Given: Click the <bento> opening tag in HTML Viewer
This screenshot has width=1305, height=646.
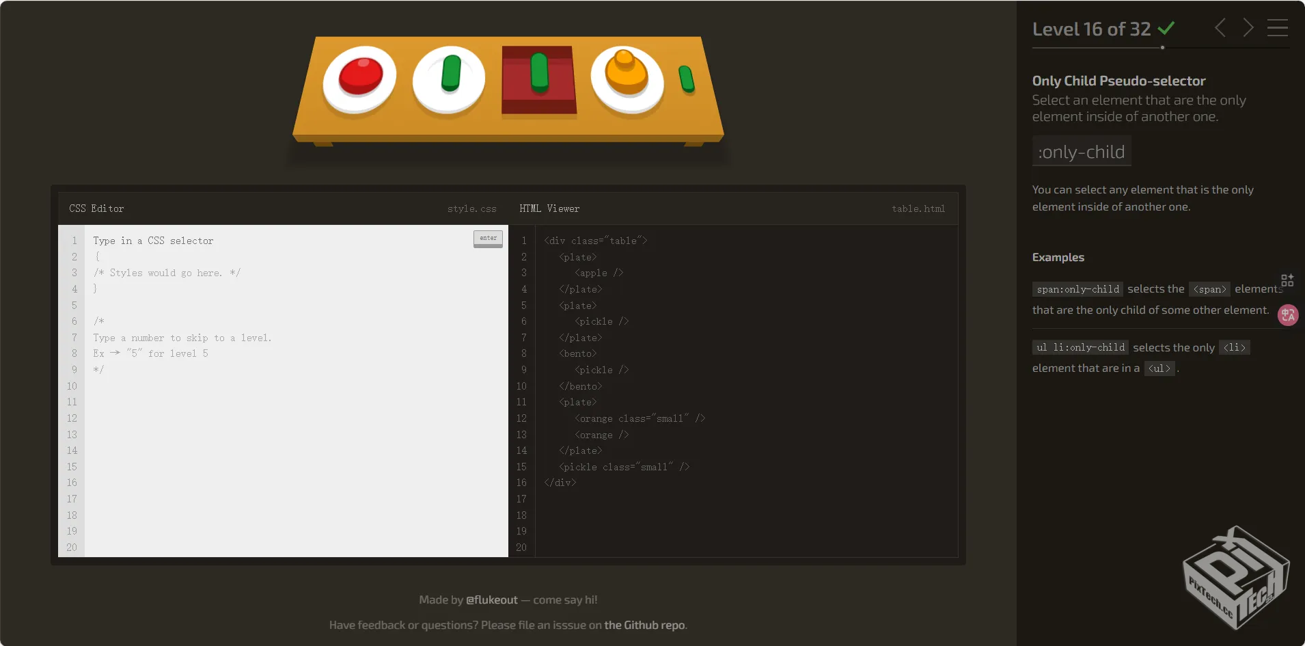Looking at the screenshot, I should click(x=578, y=353).
